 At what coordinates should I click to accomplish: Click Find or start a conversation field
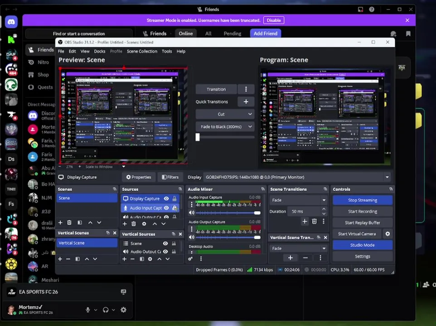point(79,34)
